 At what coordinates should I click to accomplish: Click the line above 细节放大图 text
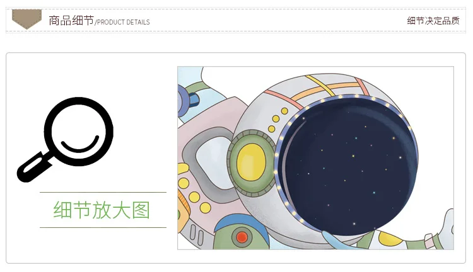pyautogui.click(x=103, y=192)
